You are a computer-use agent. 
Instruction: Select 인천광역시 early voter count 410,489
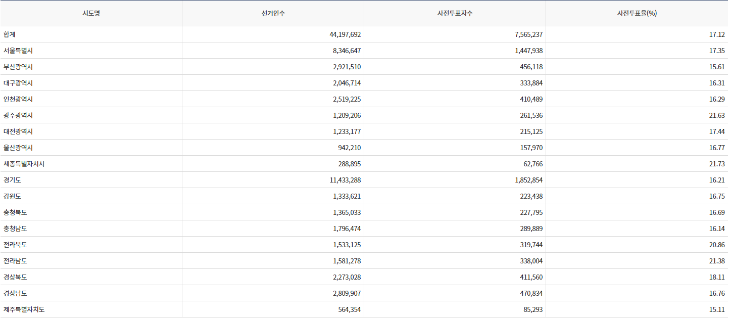pos(529,99)
